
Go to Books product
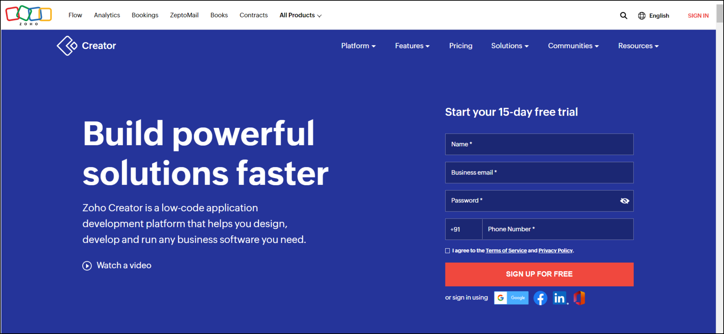219,15
